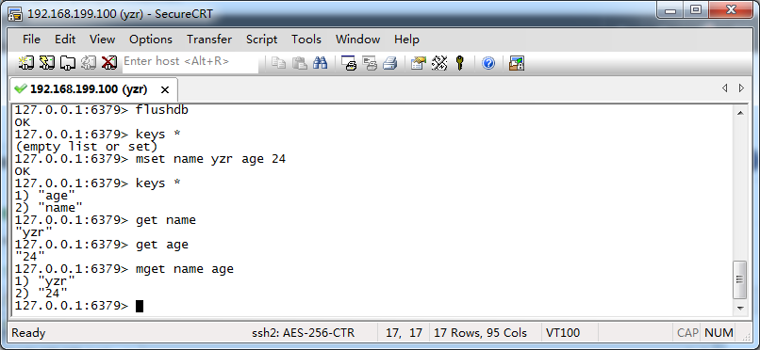Click the terminal vertical scrollbar thumb
This screenshot has width=760, height=350.
coord(740,279)
